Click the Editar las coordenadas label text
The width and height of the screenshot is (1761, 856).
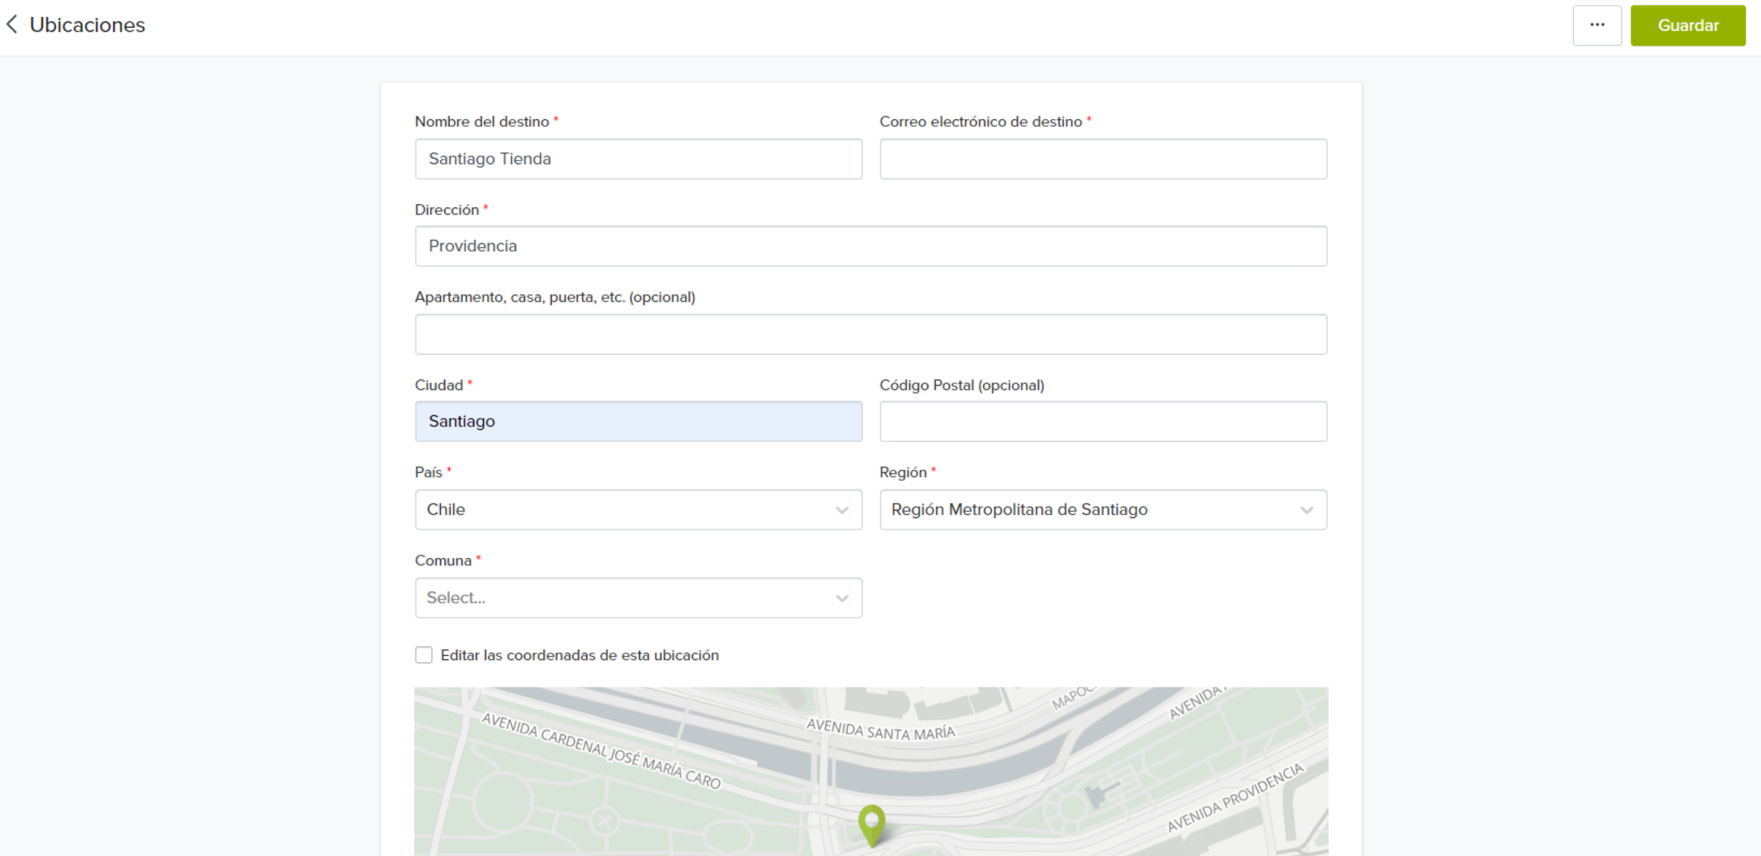tap(579, 655)
